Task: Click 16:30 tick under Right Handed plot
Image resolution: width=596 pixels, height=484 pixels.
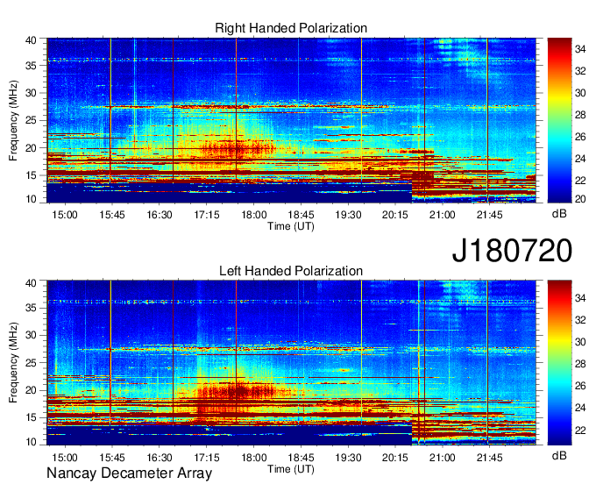Action: pyautogui.click(x=160, y=215)
